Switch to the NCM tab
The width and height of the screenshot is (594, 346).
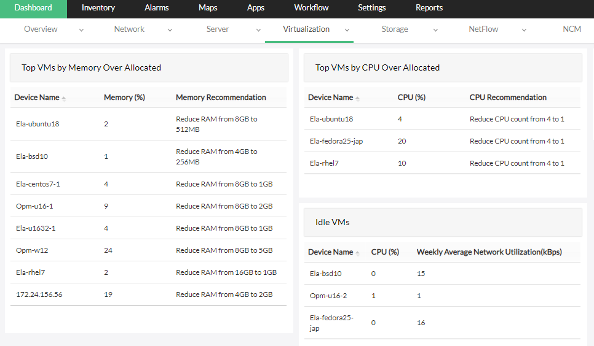pos(572,29)
